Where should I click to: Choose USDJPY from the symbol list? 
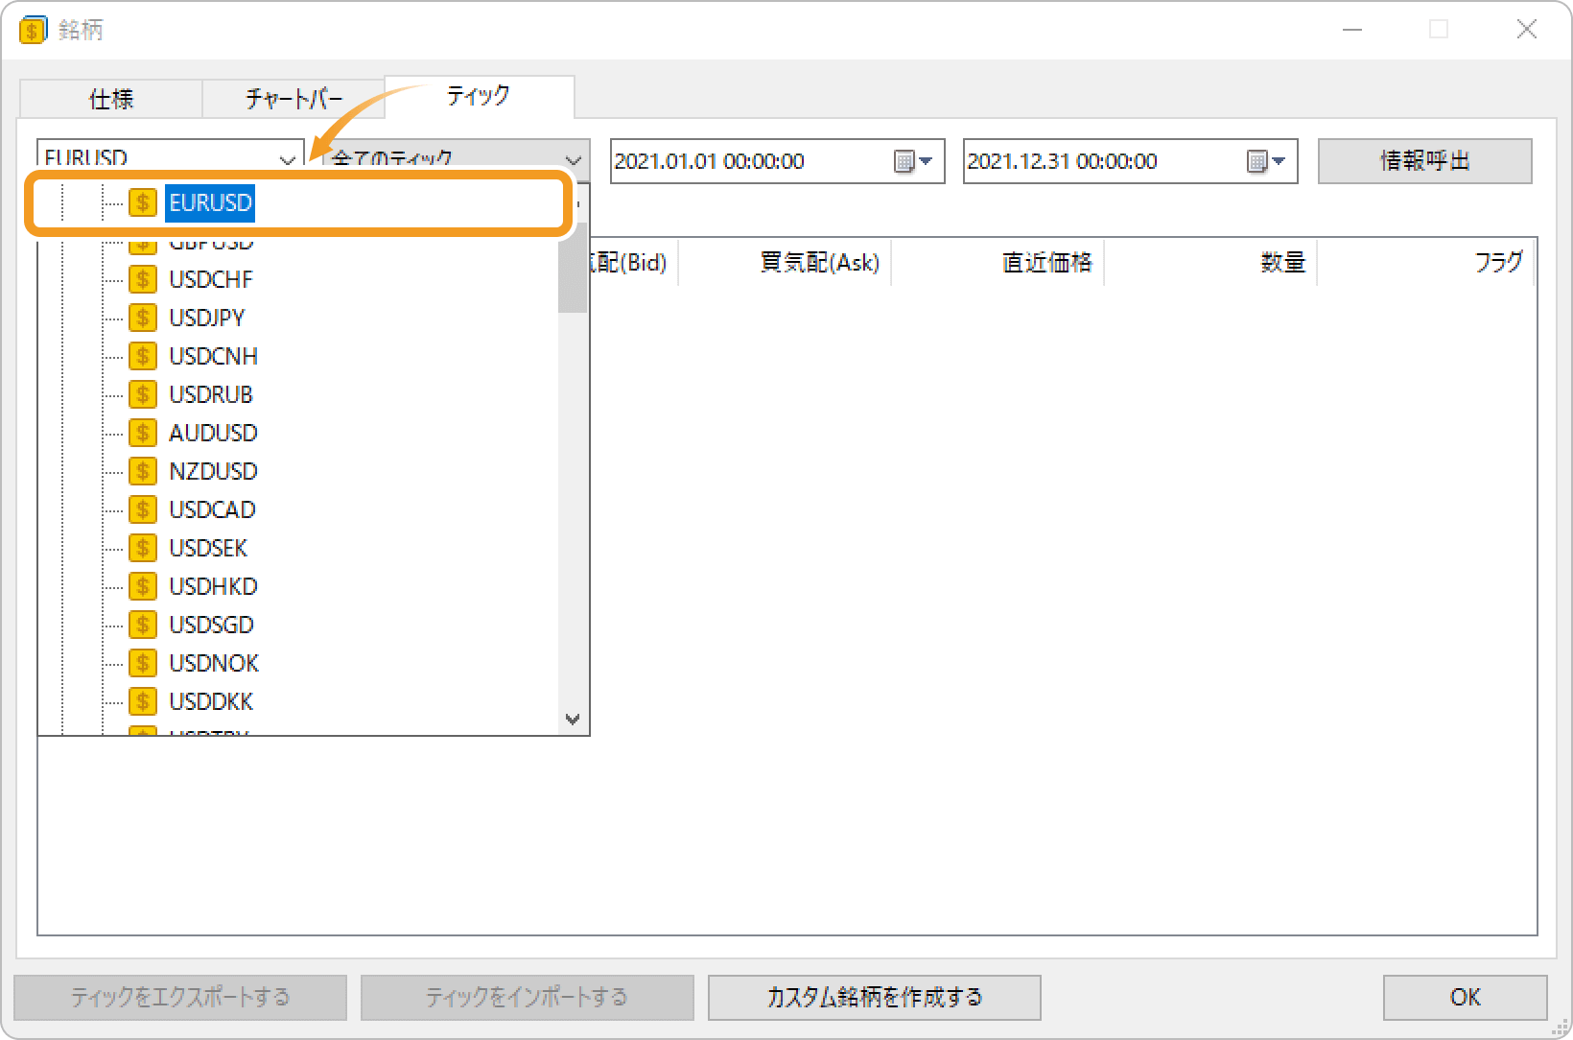click(x=207, y=318)
